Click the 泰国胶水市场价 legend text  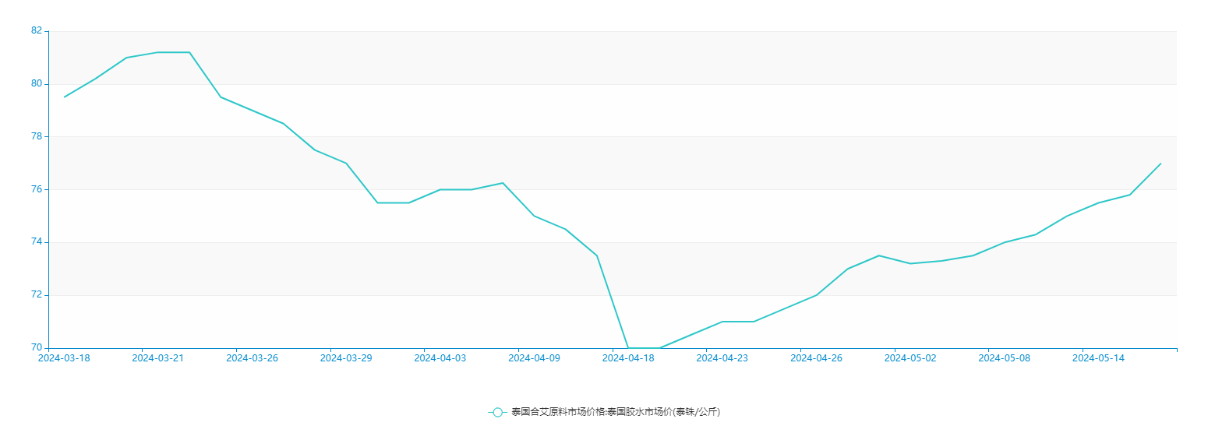(x=616, y=412)
